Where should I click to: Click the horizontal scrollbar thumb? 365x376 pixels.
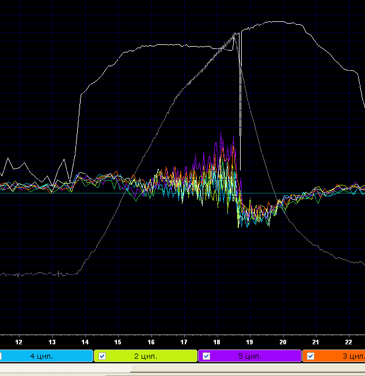(x=248, y=369)
